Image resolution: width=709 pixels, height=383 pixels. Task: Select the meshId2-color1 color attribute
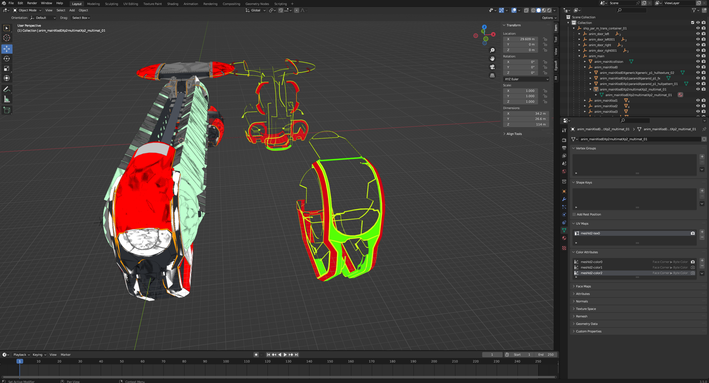point(634,267)
